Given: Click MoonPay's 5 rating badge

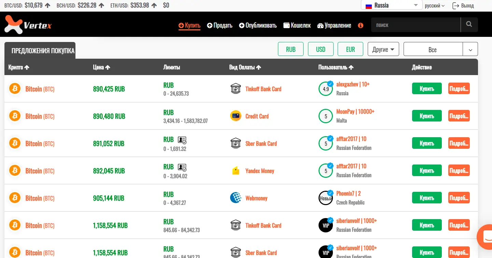Looking at the screenshot, I should (x=326, y=116).
